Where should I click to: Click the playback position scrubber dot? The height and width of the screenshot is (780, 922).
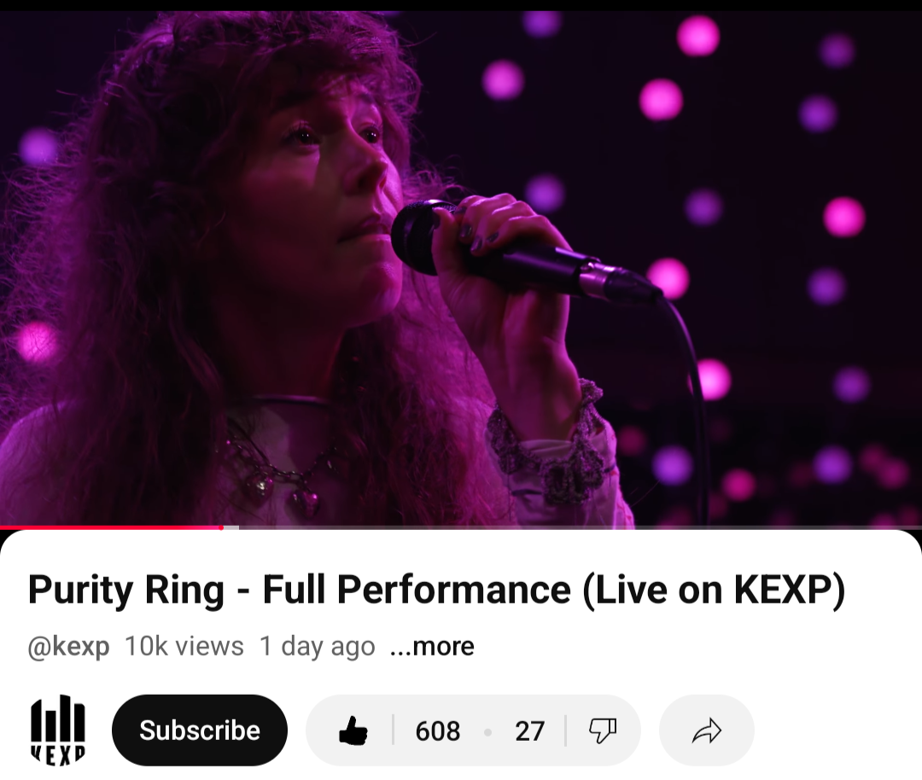tap(221, 527)
